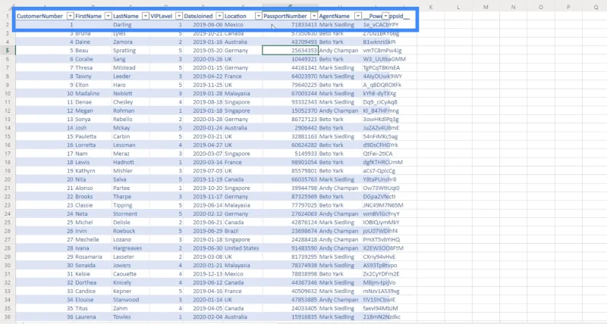Open the VIPLevel column filter dropdown
Screen dimensions: 607x324
(x=179, y=16)
